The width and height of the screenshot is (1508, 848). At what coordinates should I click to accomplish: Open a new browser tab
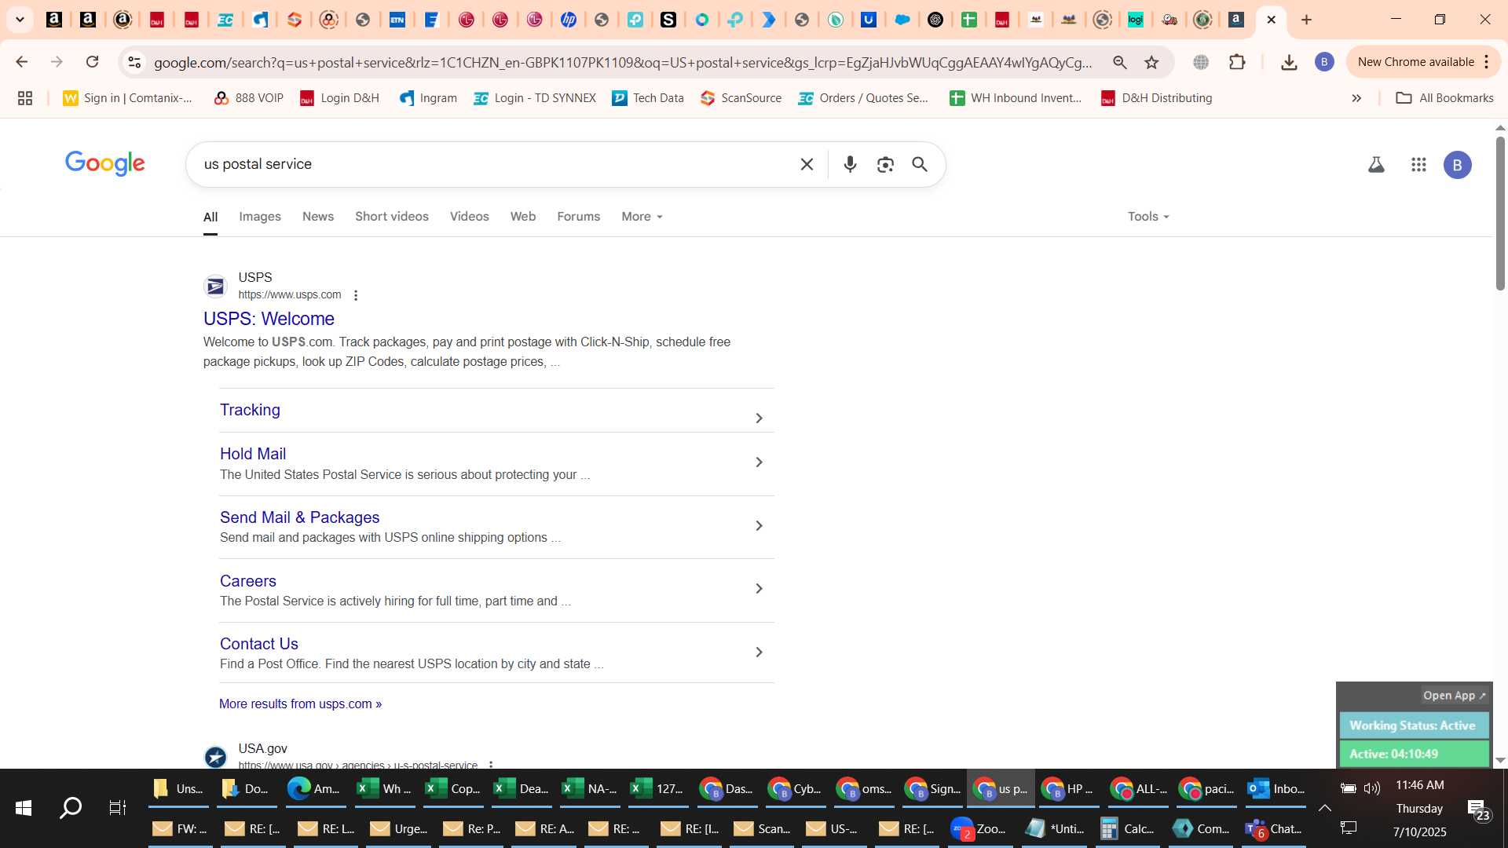(1307, 20)
